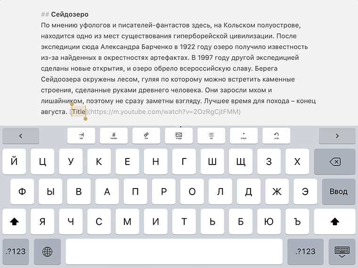
Task: Tap the Ф key
Action: click(22, 192)
